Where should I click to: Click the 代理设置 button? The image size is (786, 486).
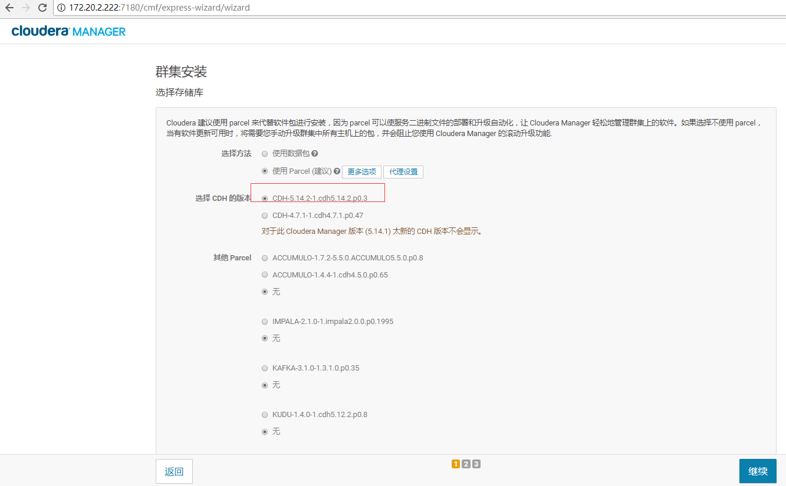point(403,172)
